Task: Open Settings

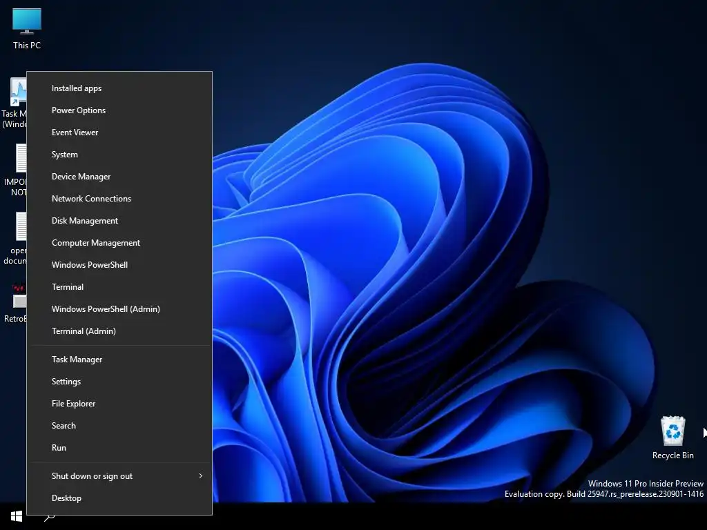Action: coord(119,382)
